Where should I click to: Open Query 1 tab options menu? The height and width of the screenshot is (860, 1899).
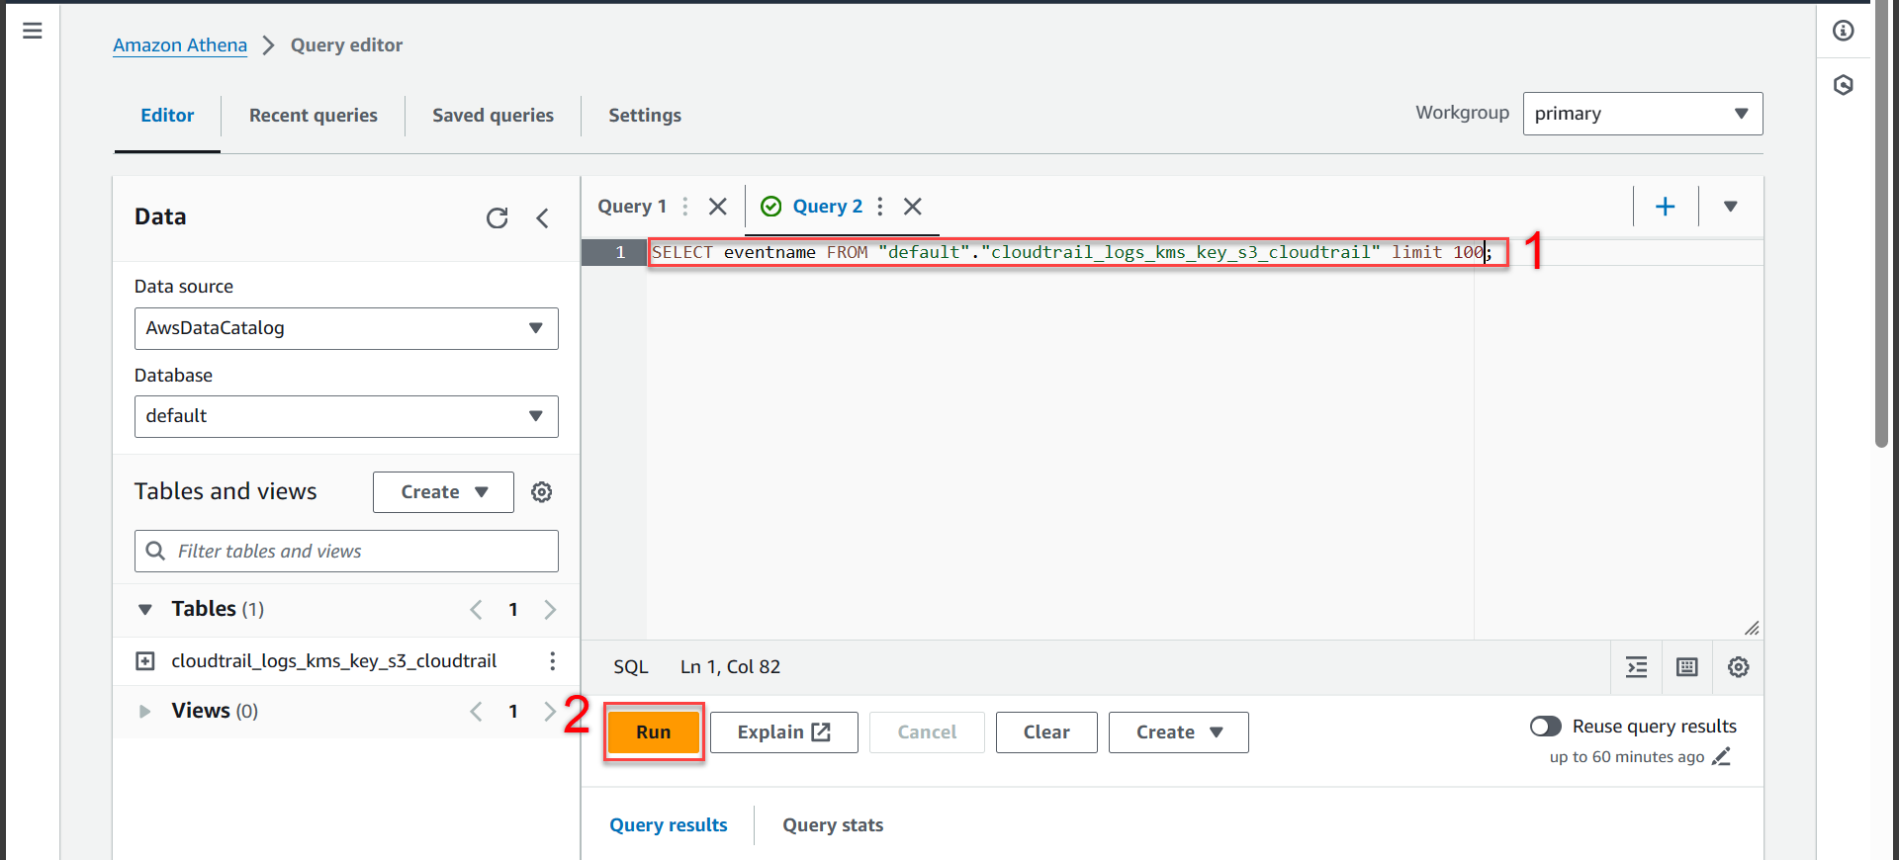click(685, 207)
